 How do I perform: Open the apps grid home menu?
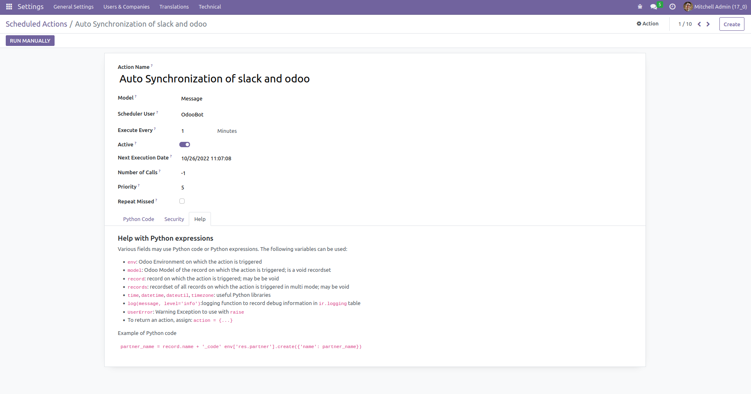tap(9, 7)
